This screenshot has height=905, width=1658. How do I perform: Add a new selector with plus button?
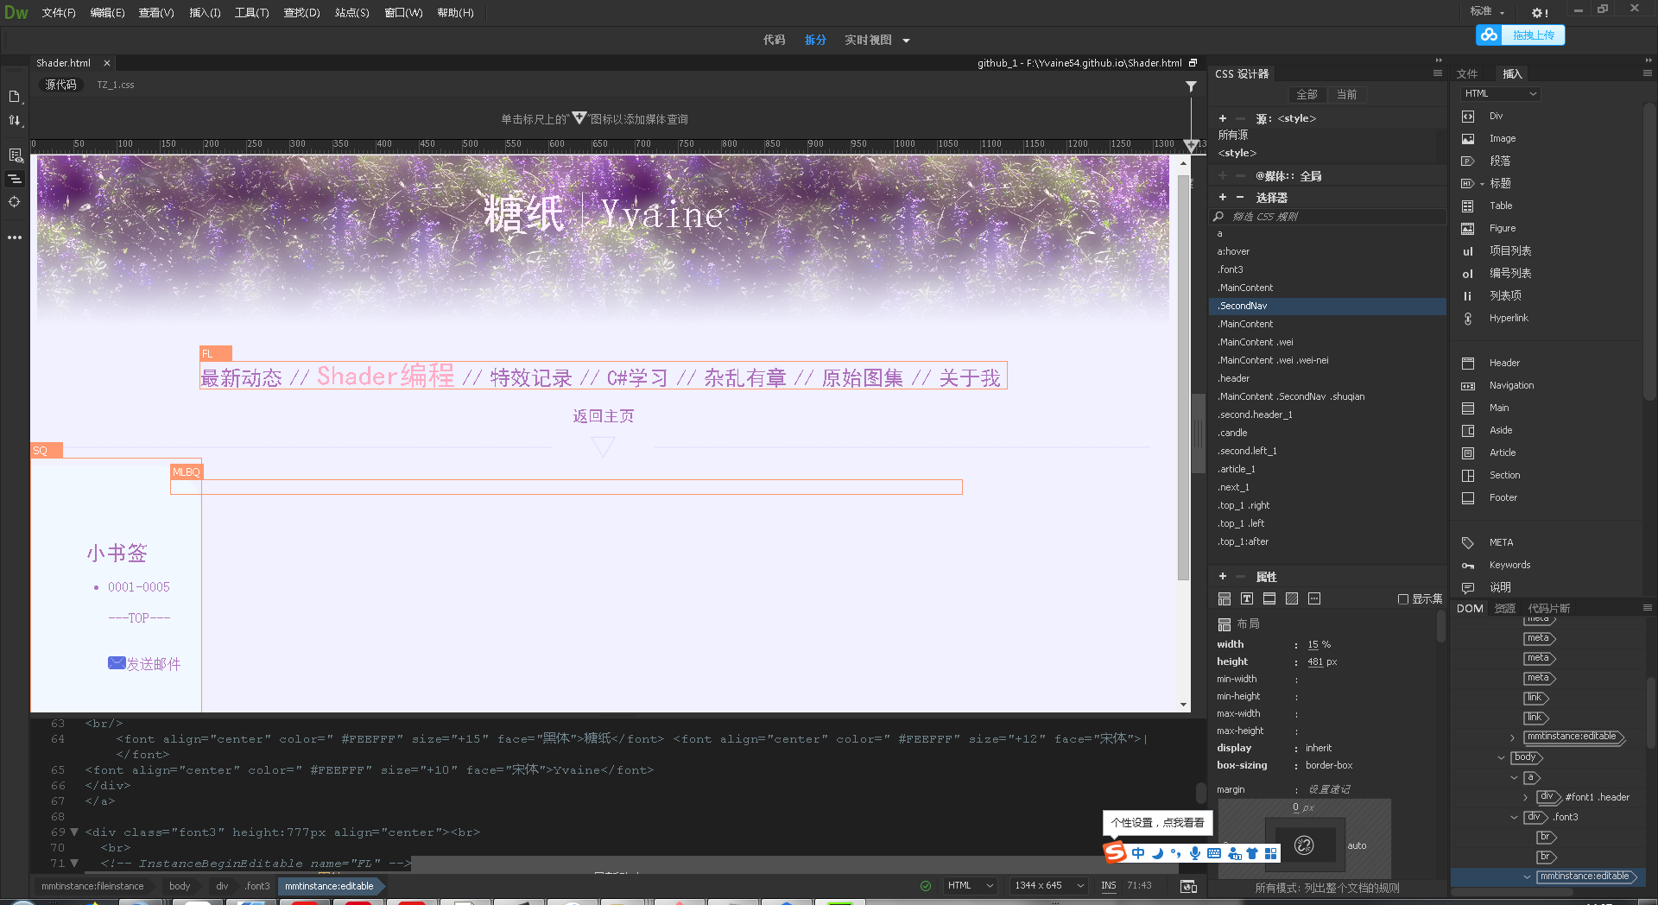[x=1223, y=198]
